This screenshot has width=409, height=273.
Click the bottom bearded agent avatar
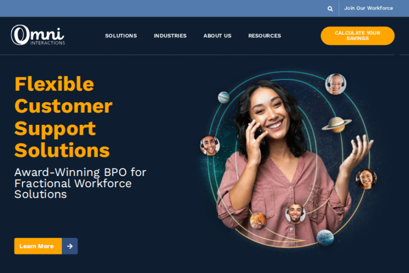point(295,213)
